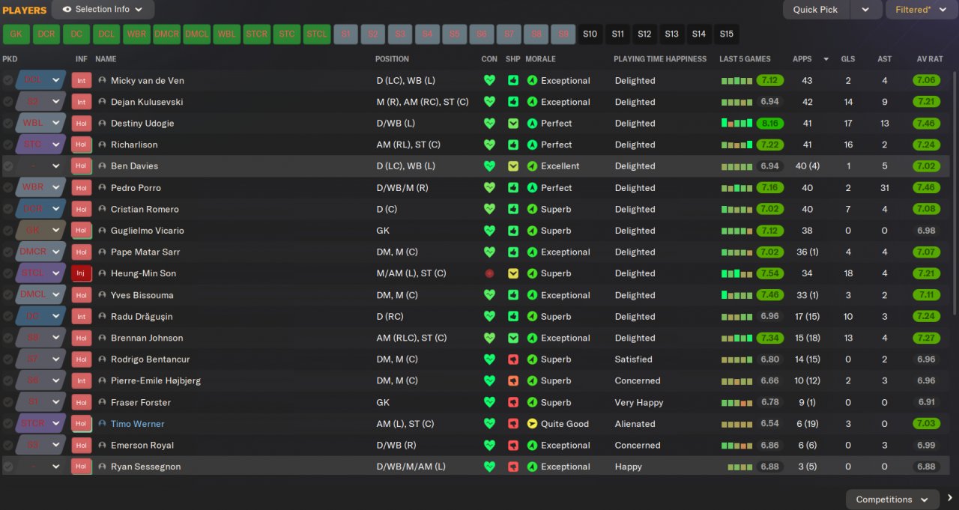Toggle selection check for Micky van de Ven

click(x=7, y=80)
